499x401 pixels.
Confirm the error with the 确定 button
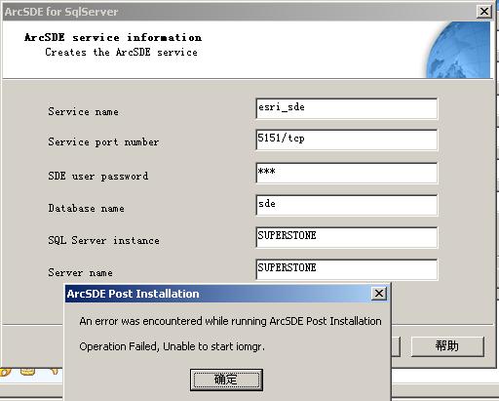point(226,380)
